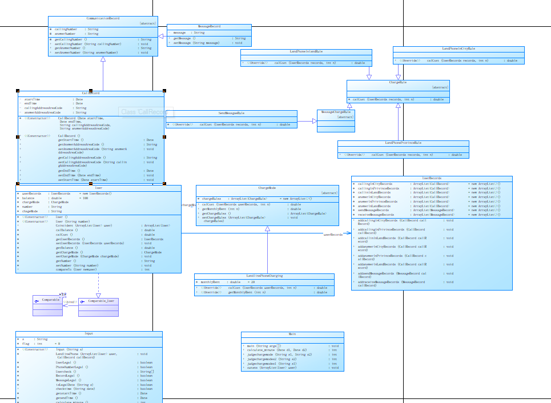This screenshot has height=403, width=551.
Task: Select the Comparable interface lollipop icon
Action: tap(37, 301)
